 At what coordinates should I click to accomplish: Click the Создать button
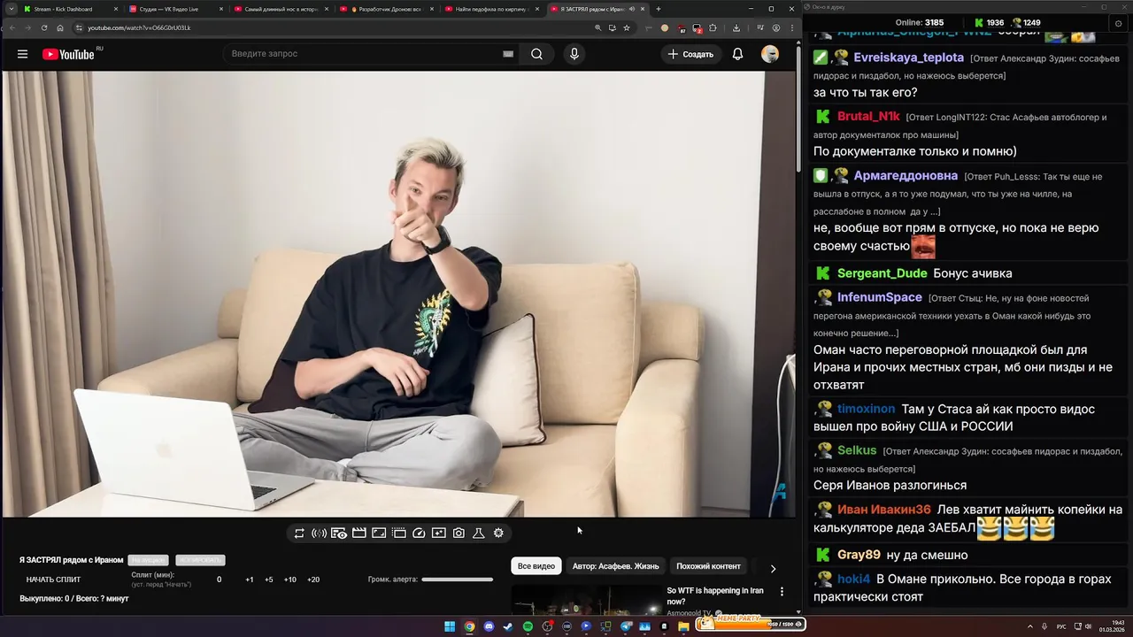pos(690,54)
